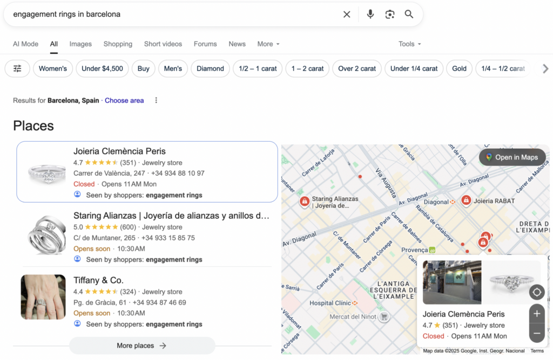
Task: Switch to the Images tab
Action: coord(80,44)
